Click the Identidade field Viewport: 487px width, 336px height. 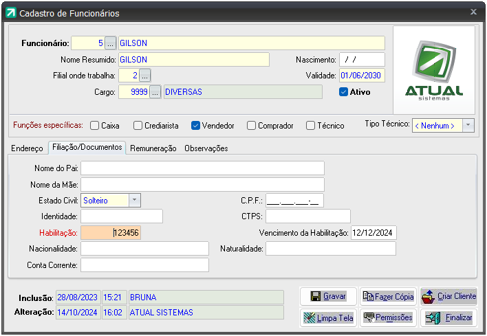(122, 216)
